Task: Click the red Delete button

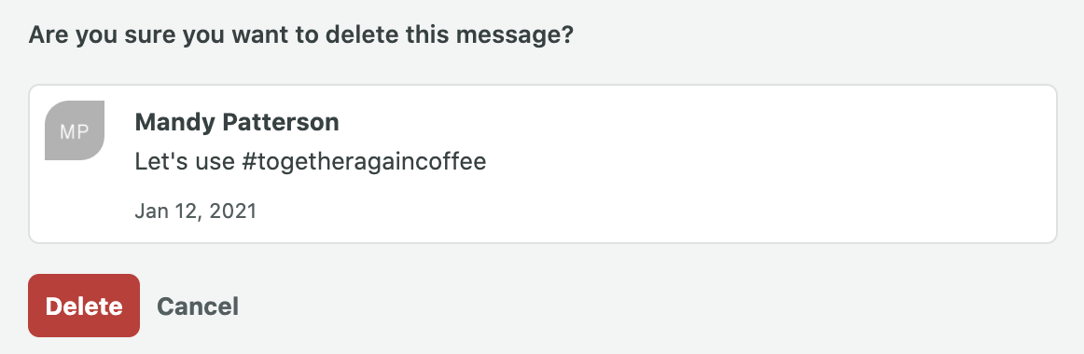Action: (x=84, y=306)
